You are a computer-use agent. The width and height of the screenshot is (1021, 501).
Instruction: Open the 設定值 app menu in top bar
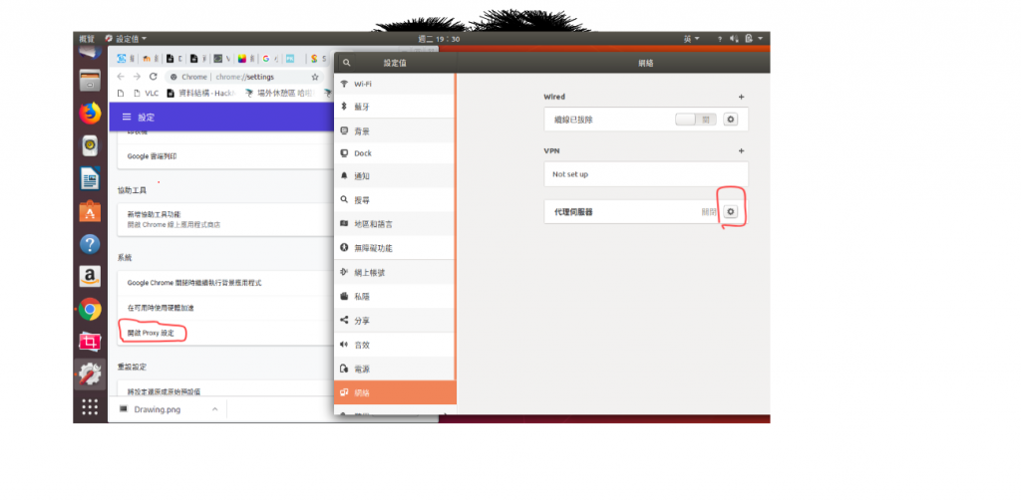(x=126, y=39)
